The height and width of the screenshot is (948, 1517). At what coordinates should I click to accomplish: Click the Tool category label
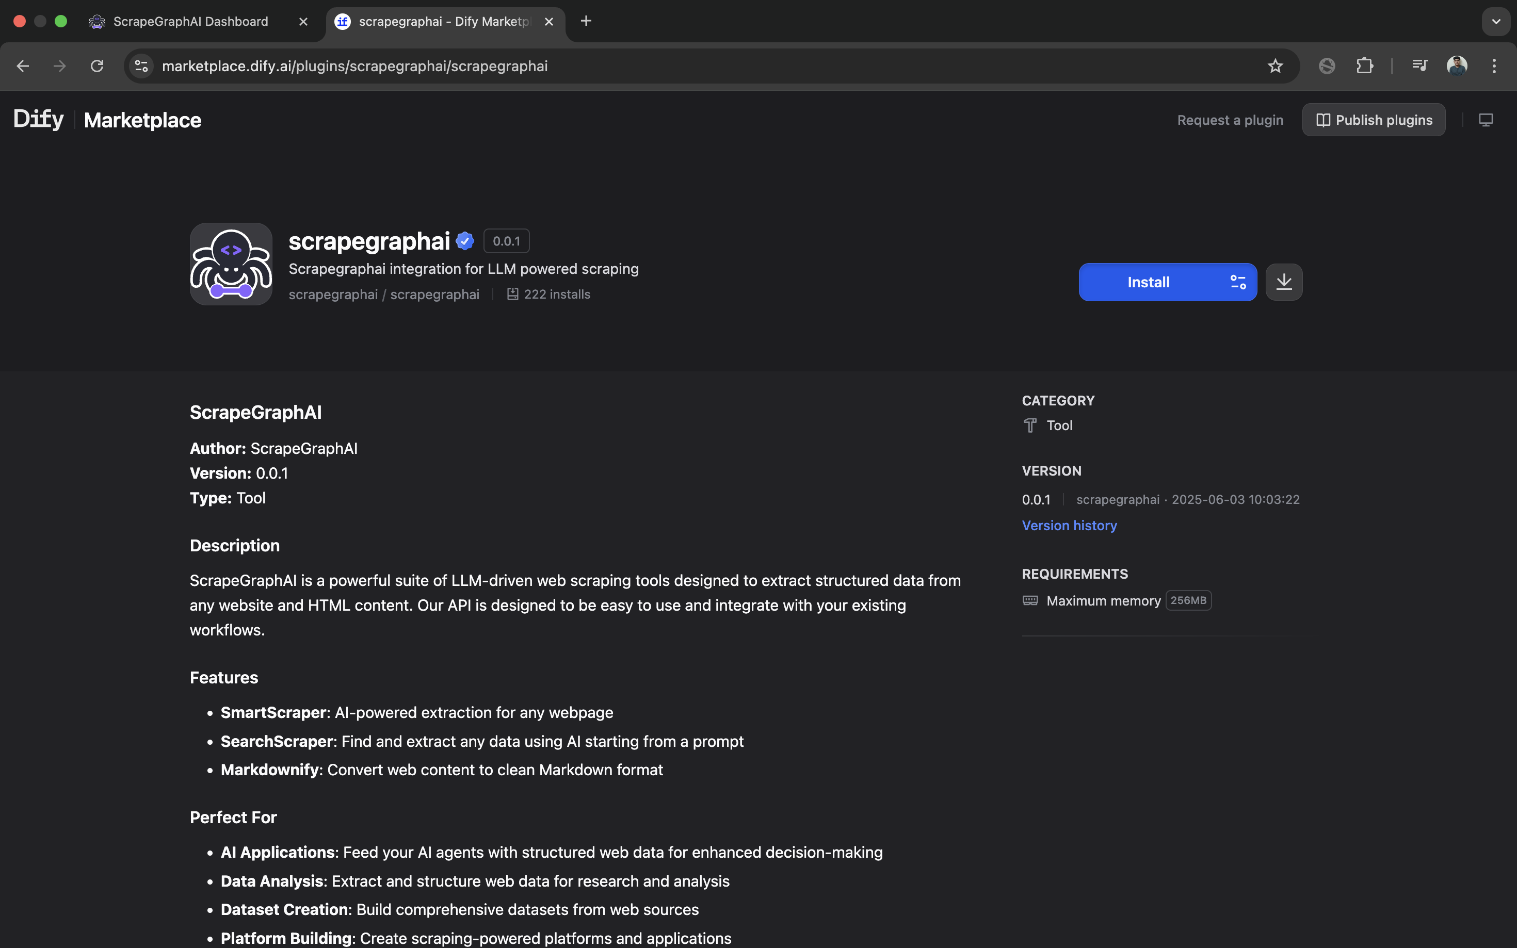pos(1059,425)
